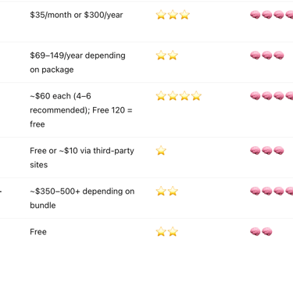Select 'Free or ~$10 via third-party sites' cell
Viewport: 293px width, 286px height.
pos(82,158)
